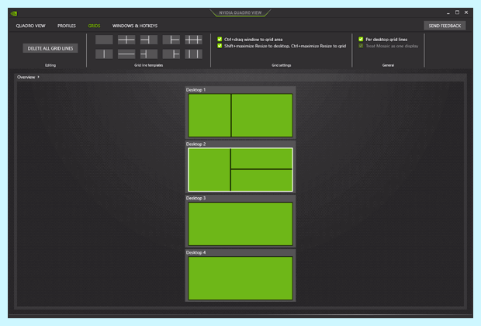
Task: Click the Send Feedback button
Action: [445, 26]
